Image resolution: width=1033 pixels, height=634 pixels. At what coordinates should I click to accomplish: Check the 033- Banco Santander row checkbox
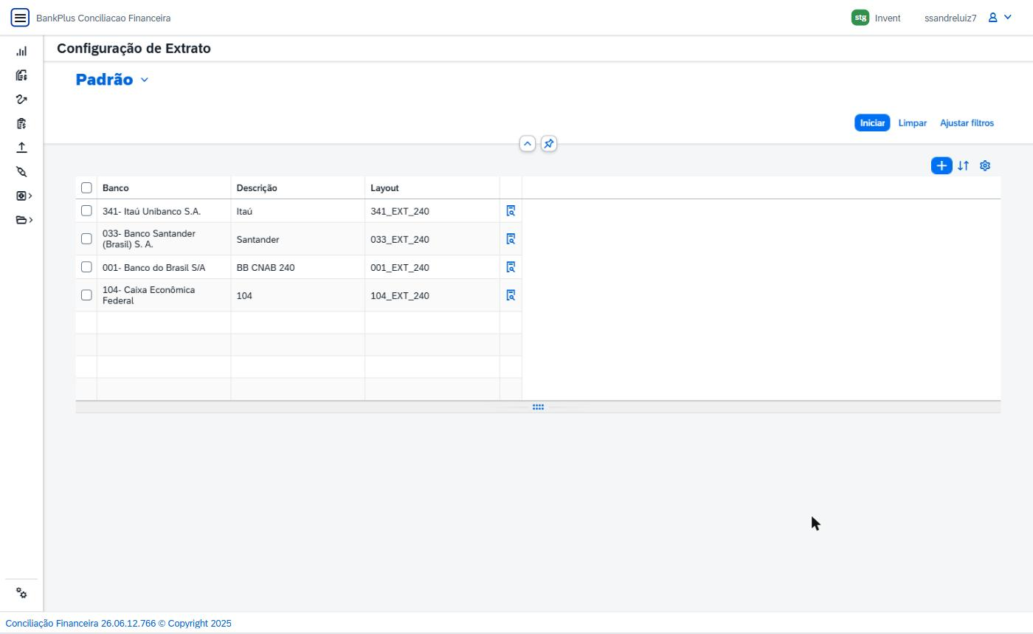coord(86,239)
